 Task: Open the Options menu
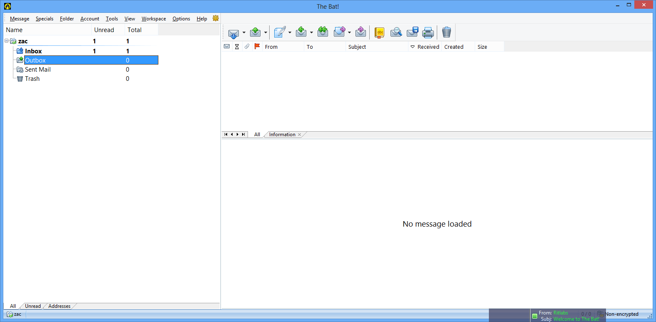pyautogui.click(x=181, y=19)
